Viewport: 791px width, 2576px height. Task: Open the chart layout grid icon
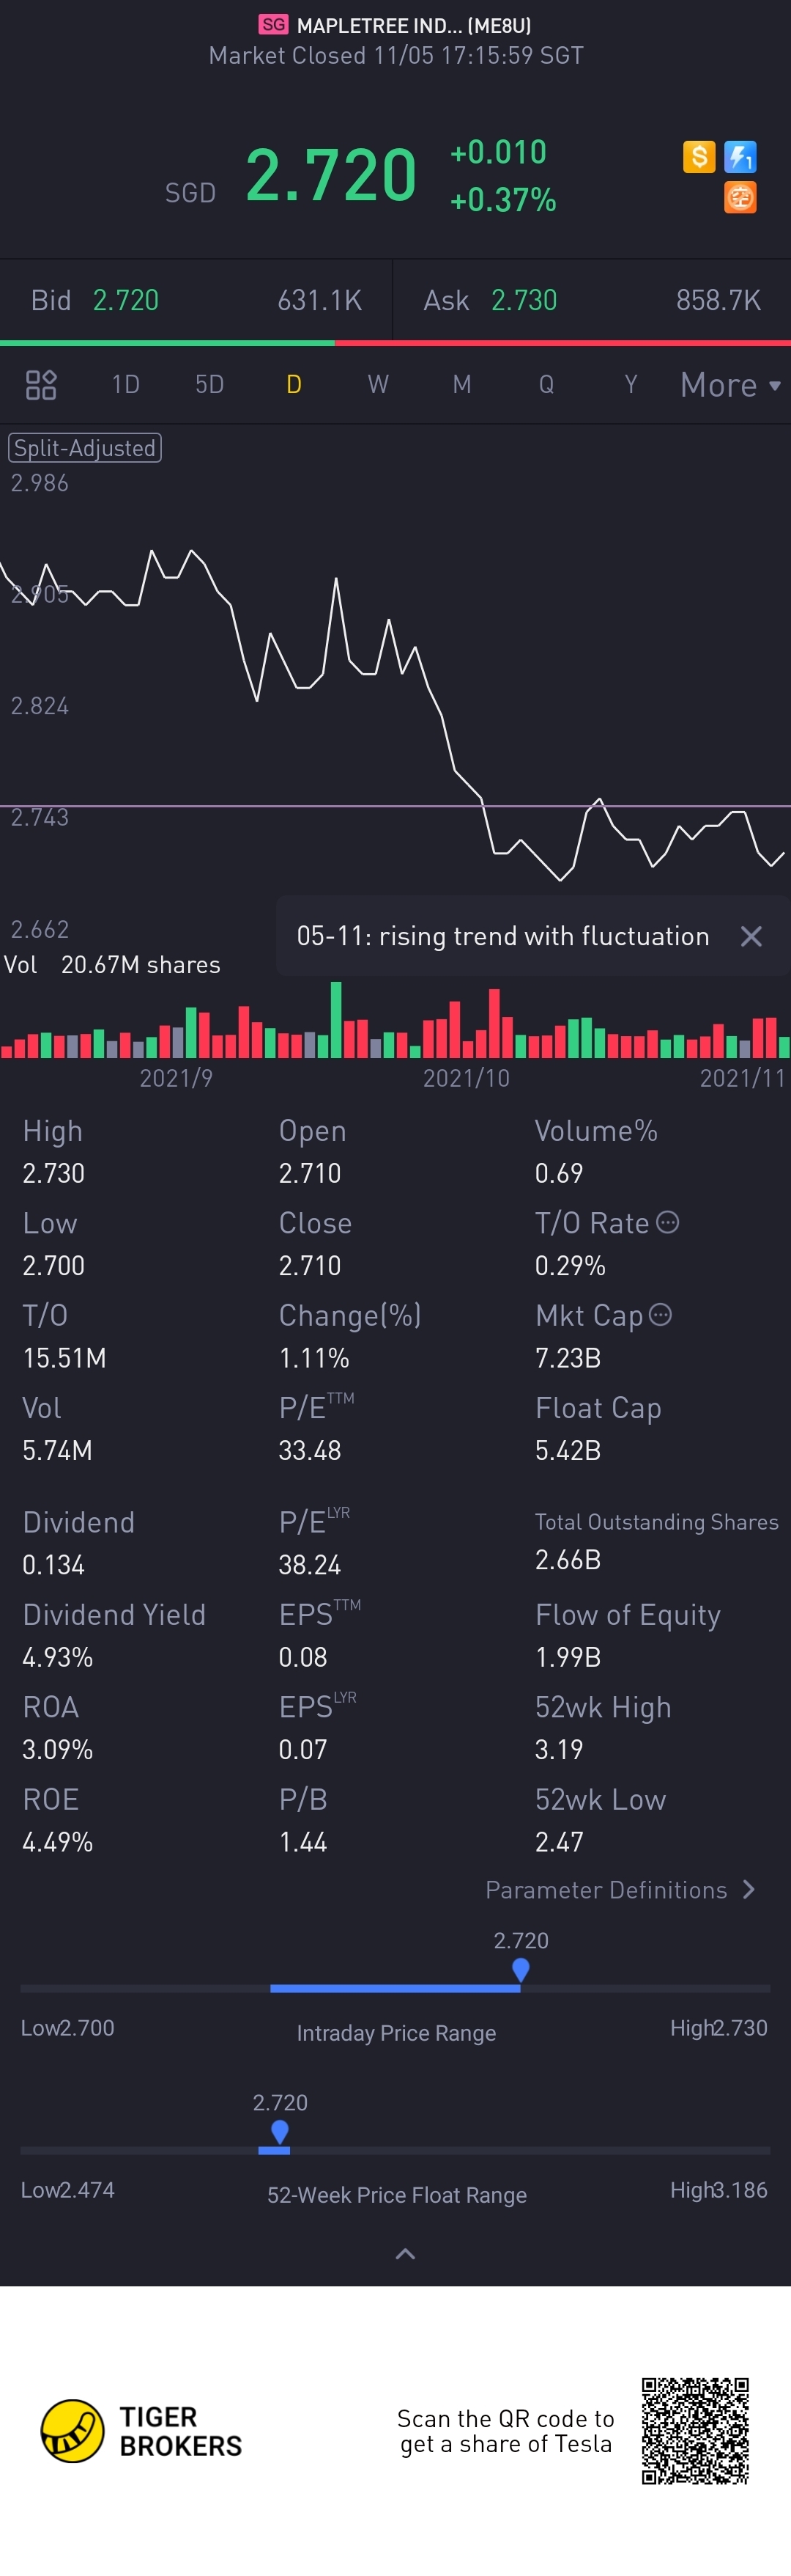click(41, 385)
